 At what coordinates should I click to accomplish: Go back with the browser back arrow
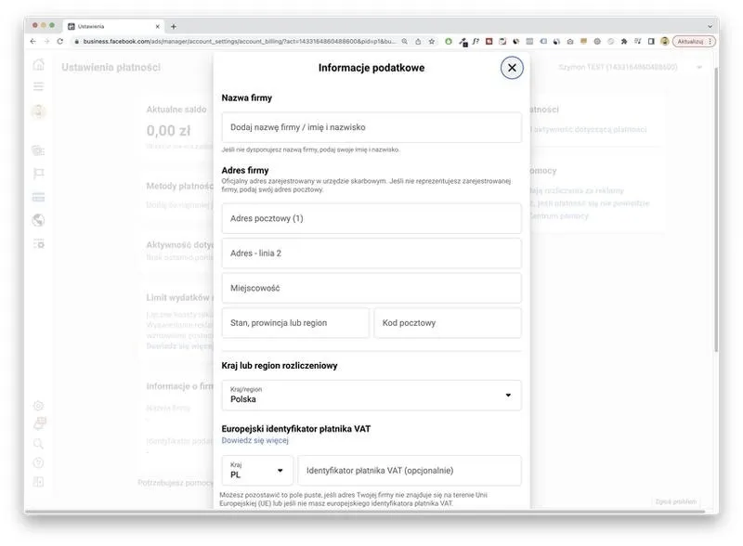click(33, 41)
